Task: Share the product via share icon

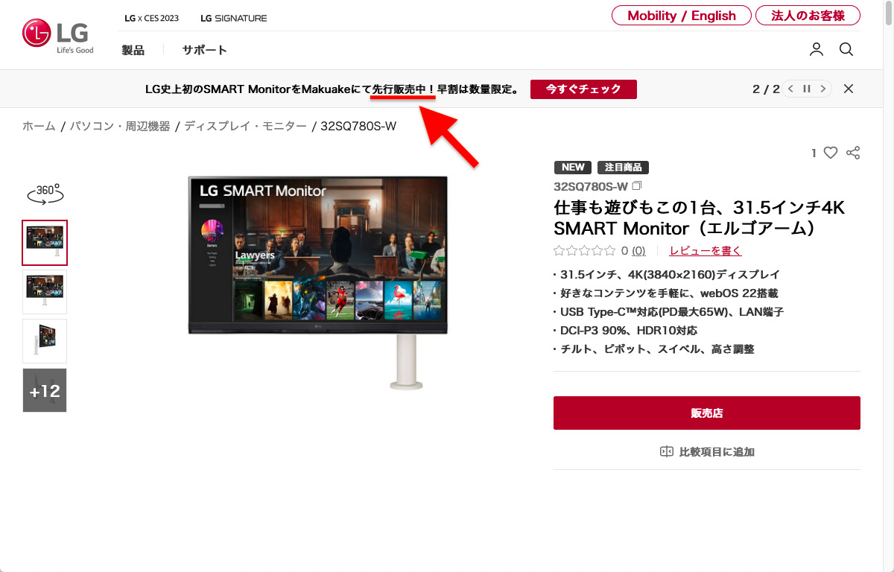Action: click(x=853, y=153)
